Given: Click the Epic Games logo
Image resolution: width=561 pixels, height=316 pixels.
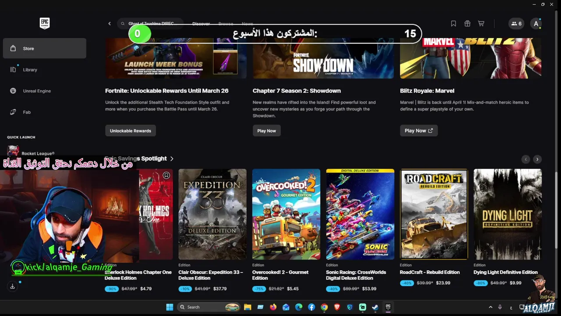Looking at the screenshot, I should [x=44, y=23].
